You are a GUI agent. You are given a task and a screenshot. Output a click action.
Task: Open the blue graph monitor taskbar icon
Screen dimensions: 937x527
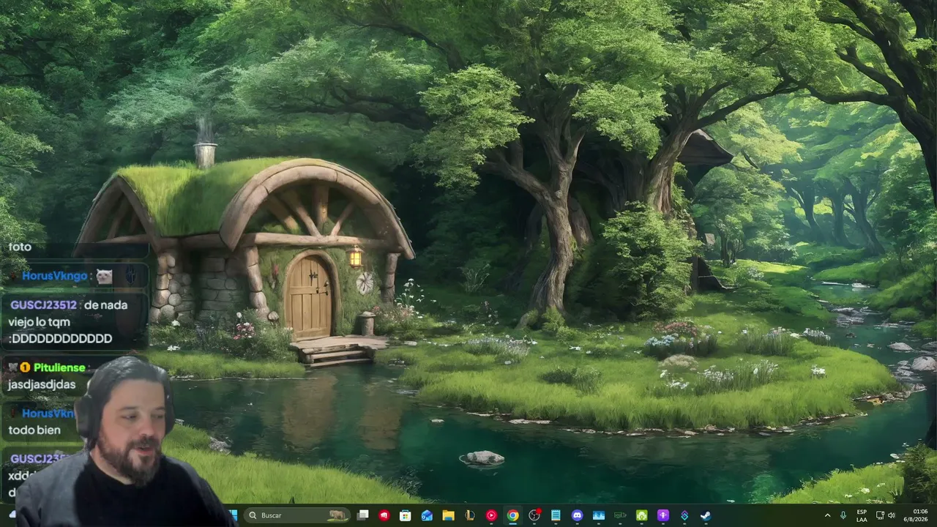[599, 515]
